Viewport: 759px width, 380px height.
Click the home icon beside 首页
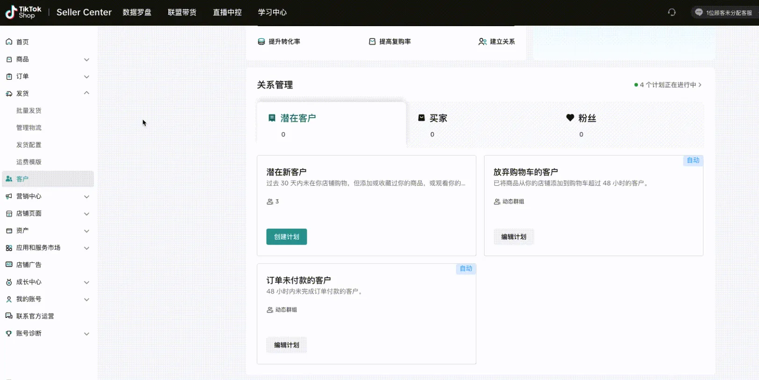[9, 42]
